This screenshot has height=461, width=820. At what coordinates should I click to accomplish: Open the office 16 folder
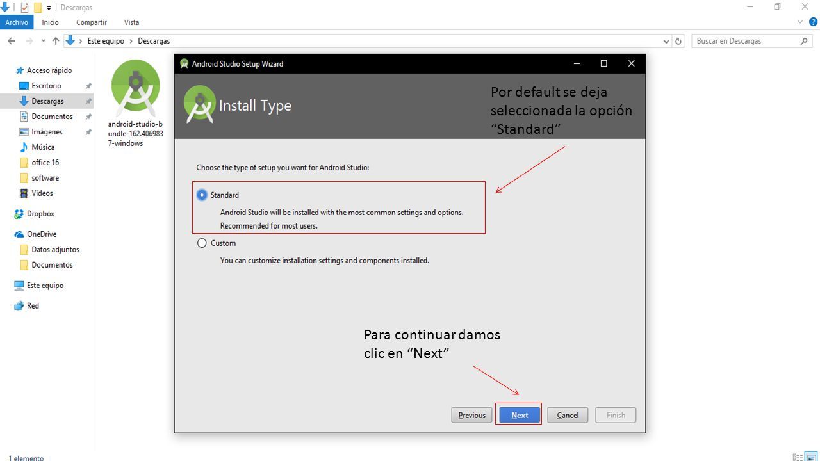point(44,163)
